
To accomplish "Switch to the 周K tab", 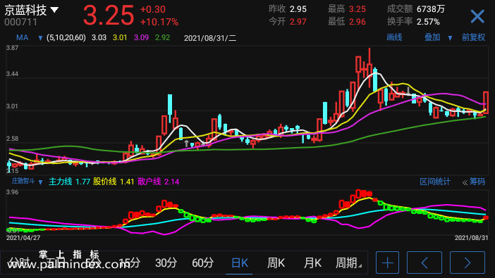I will (276, 263).
